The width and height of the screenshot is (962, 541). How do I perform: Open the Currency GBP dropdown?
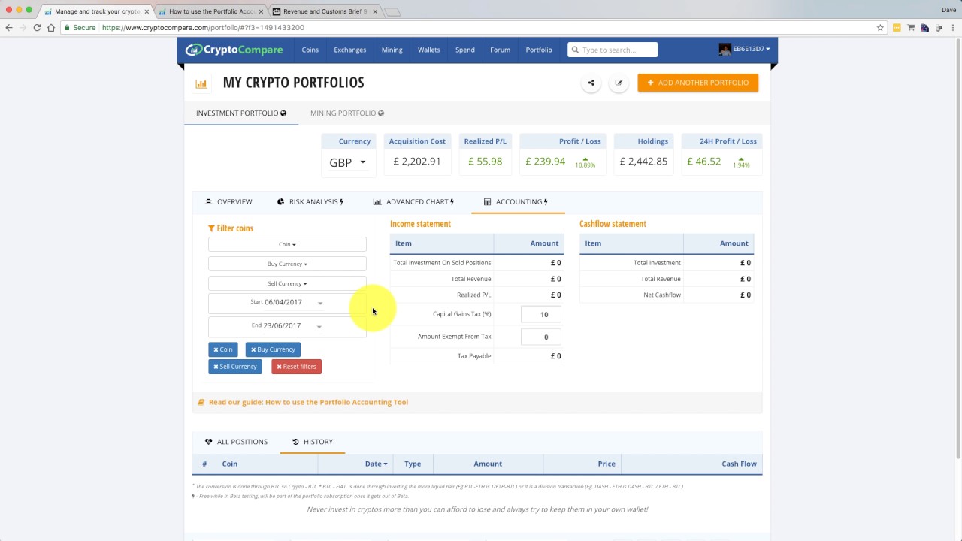[x=348, y=162]
